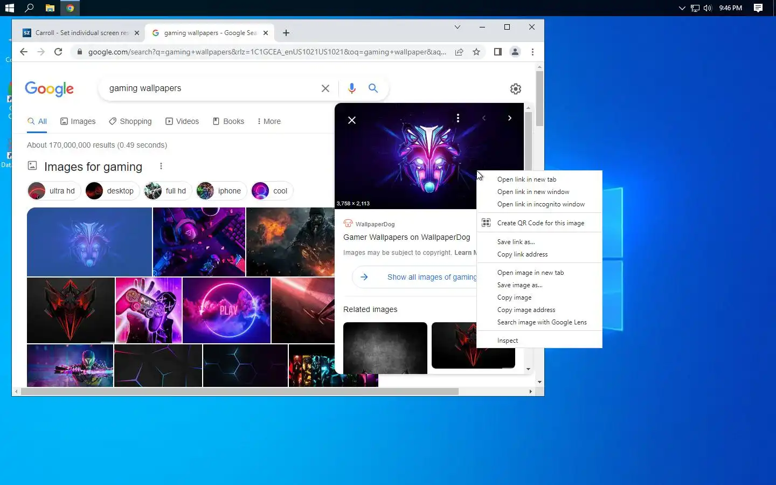Screen dimensions: 776x485
Task: Click the address bar URL
Action: (x=267, y=52)
